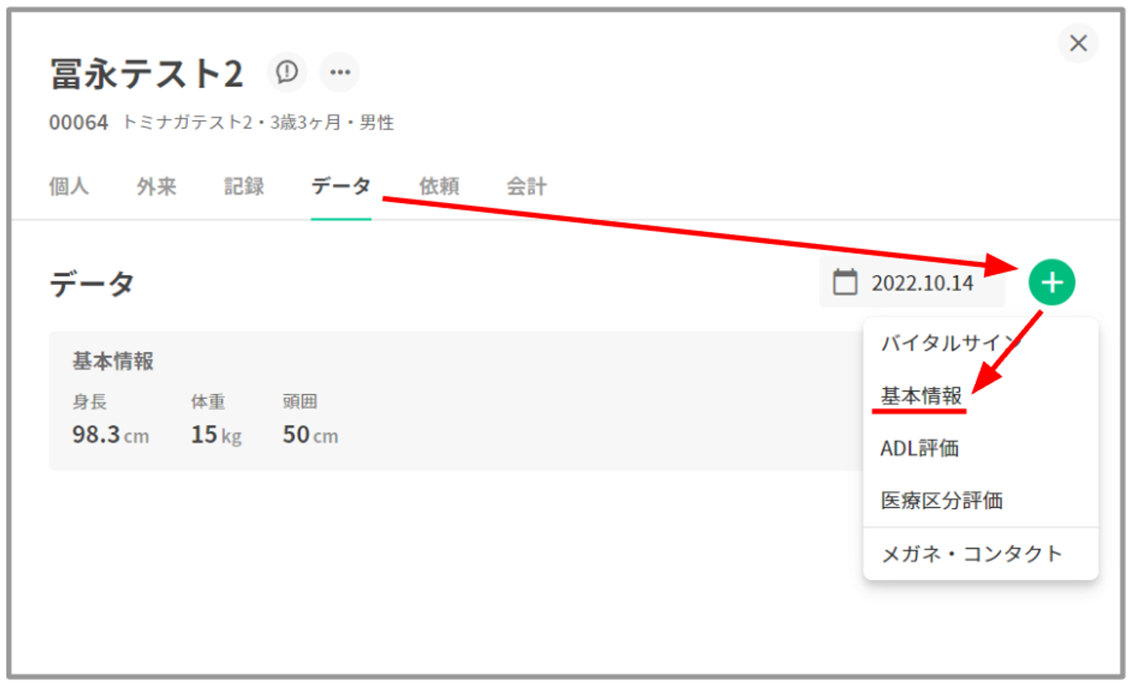Click the calendar icon in date field
The width and height of the screenshot is (1134, 689).
[845, 282]
